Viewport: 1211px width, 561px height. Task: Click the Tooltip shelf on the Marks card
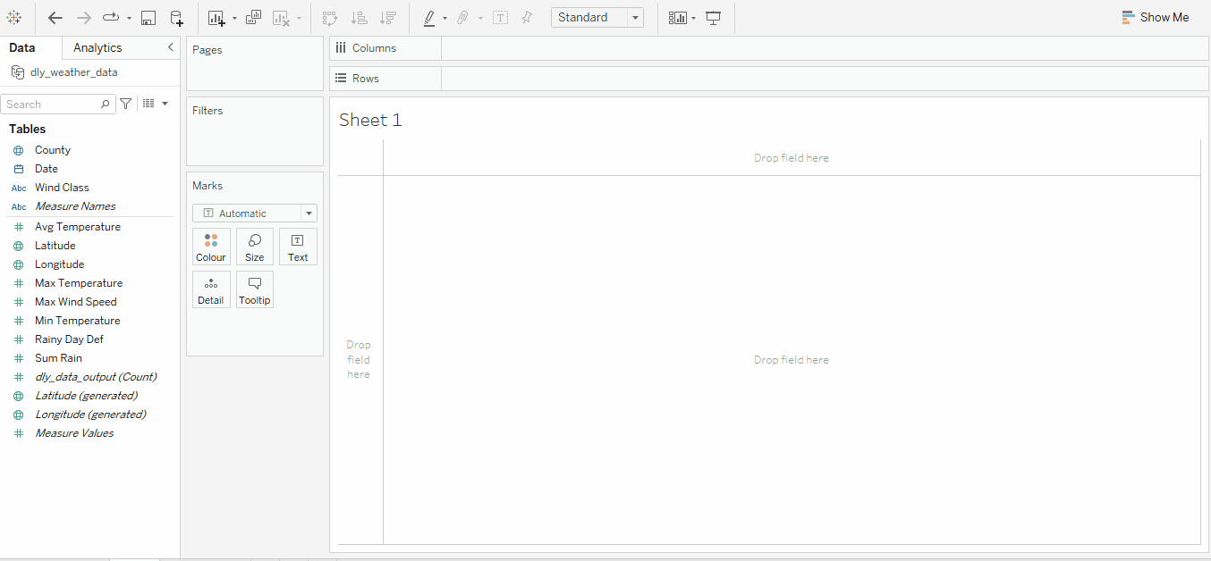coord(254,289)
